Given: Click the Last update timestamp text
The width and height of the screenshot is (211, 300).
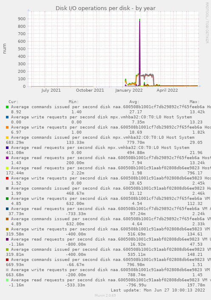Looking at the screenshot, I should point(158,290).
